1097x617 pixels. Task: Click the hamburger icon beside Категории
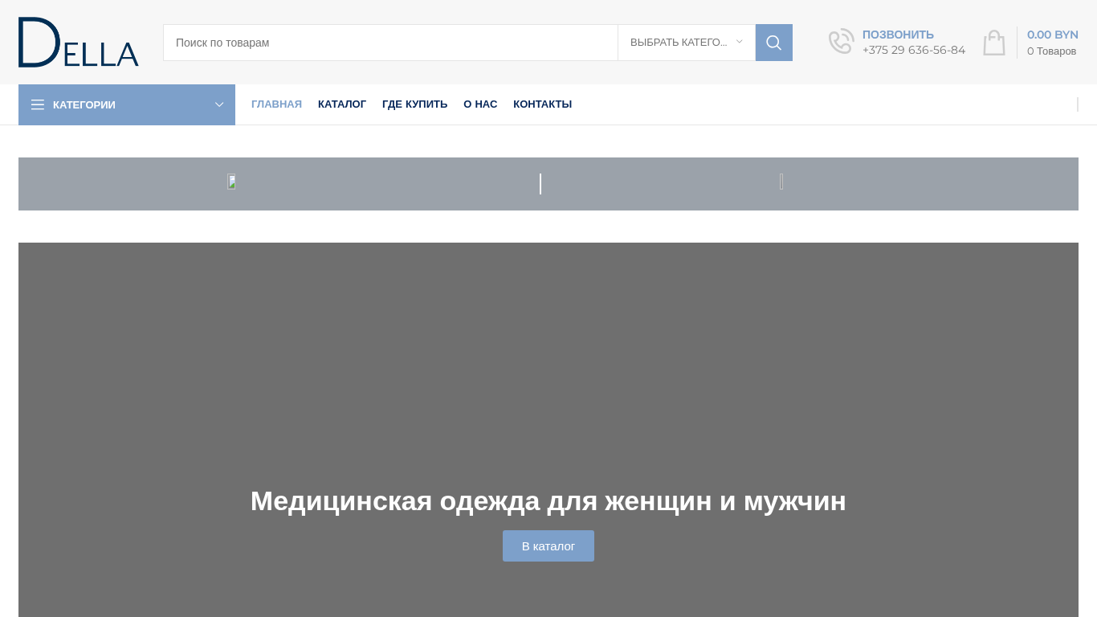[x=38, y=104]
